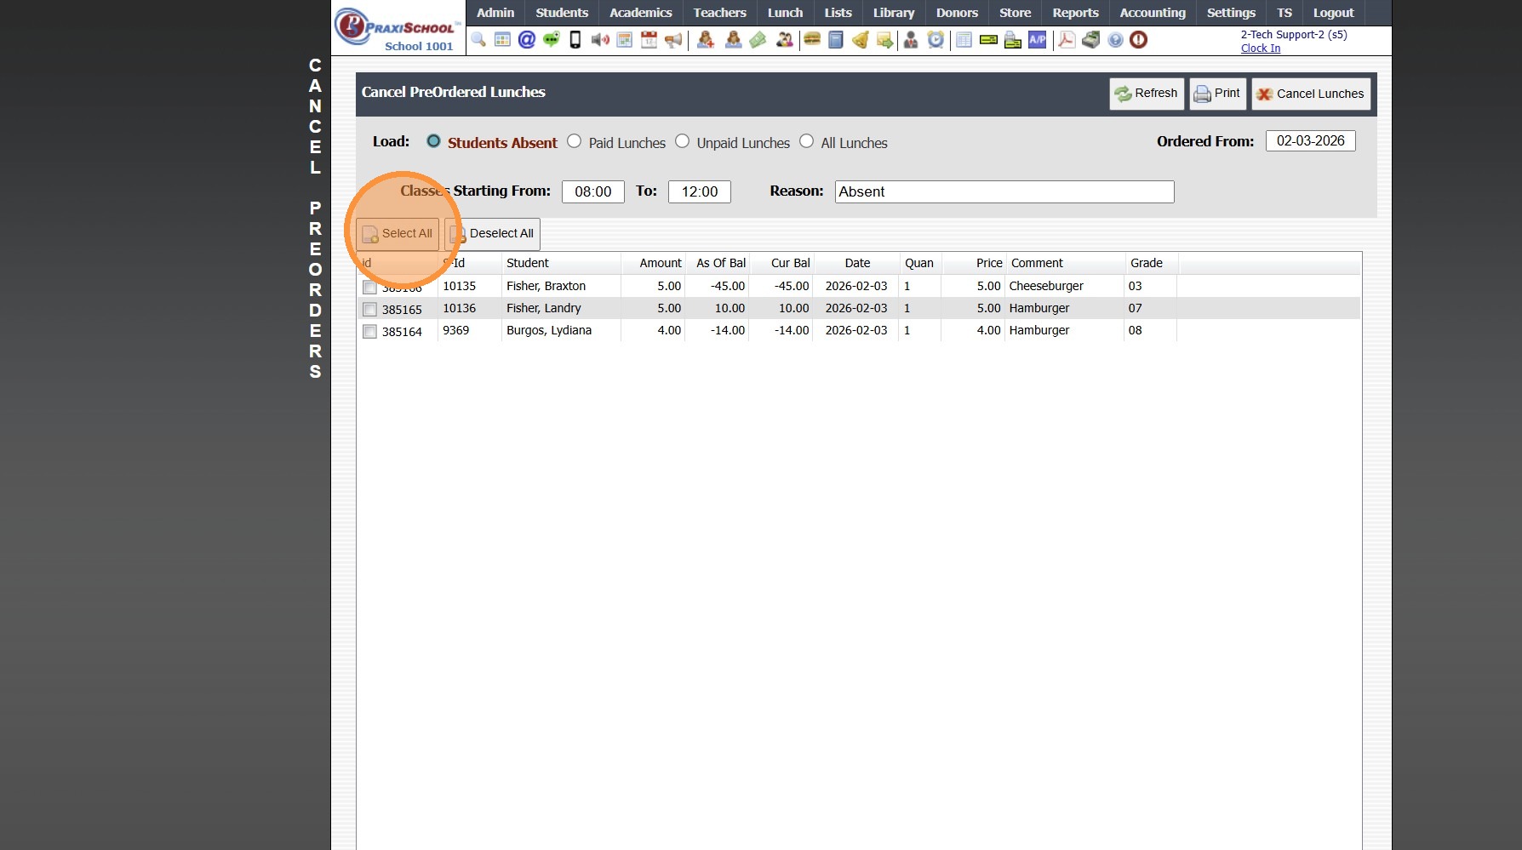
Task: Open the Accounting menu
Action: point(1153,13)
